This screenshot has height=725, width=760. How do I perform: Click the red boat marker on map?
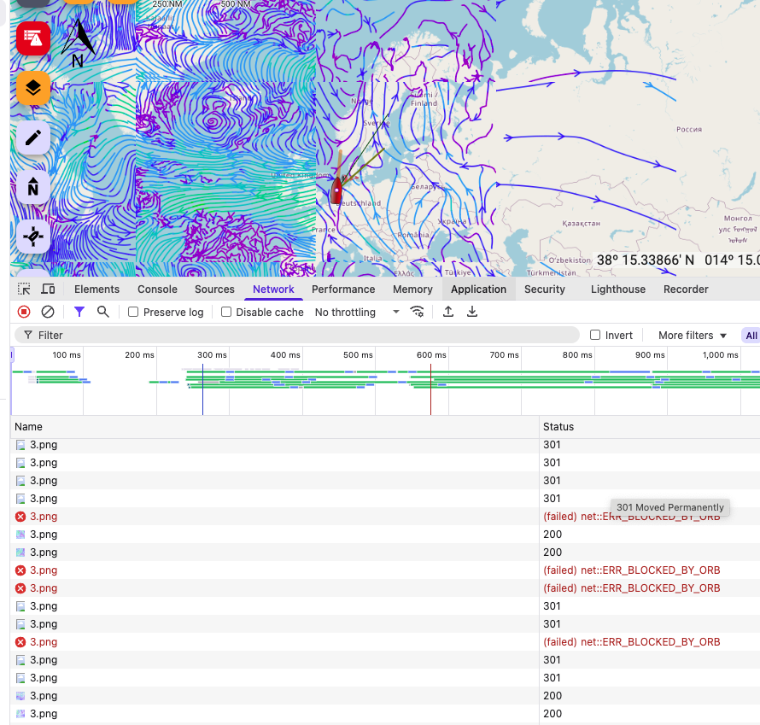click(336, 190)
